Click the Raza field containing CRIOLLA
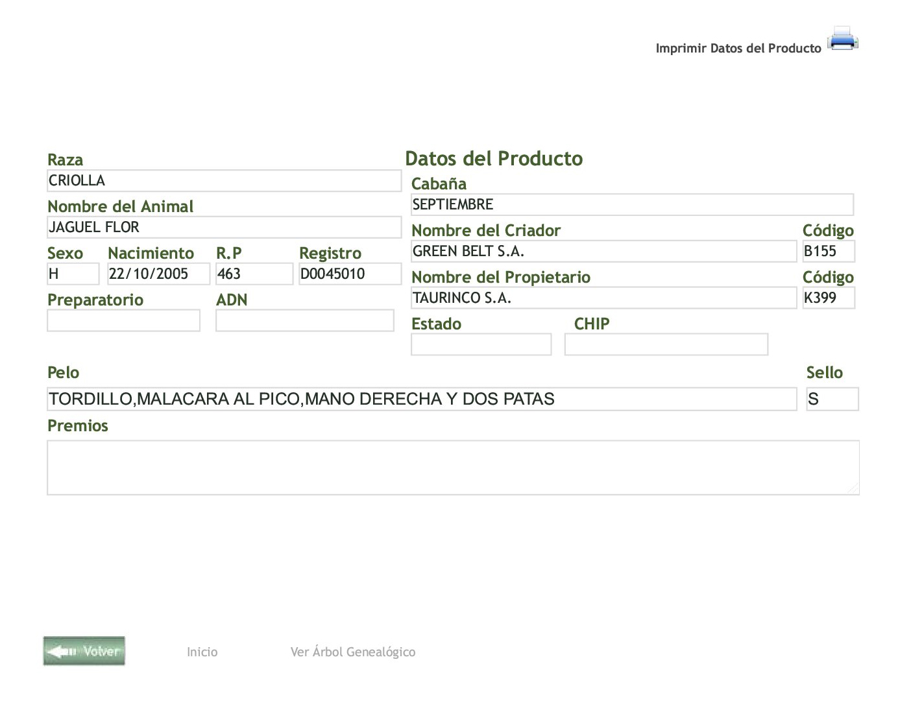 (x=224, y=181)
